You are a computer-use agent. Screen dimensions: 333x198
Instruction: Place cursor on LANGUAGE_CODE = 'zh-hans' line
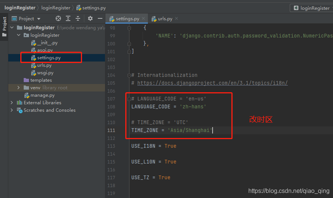pyautogui.click(x=169, y=107)
